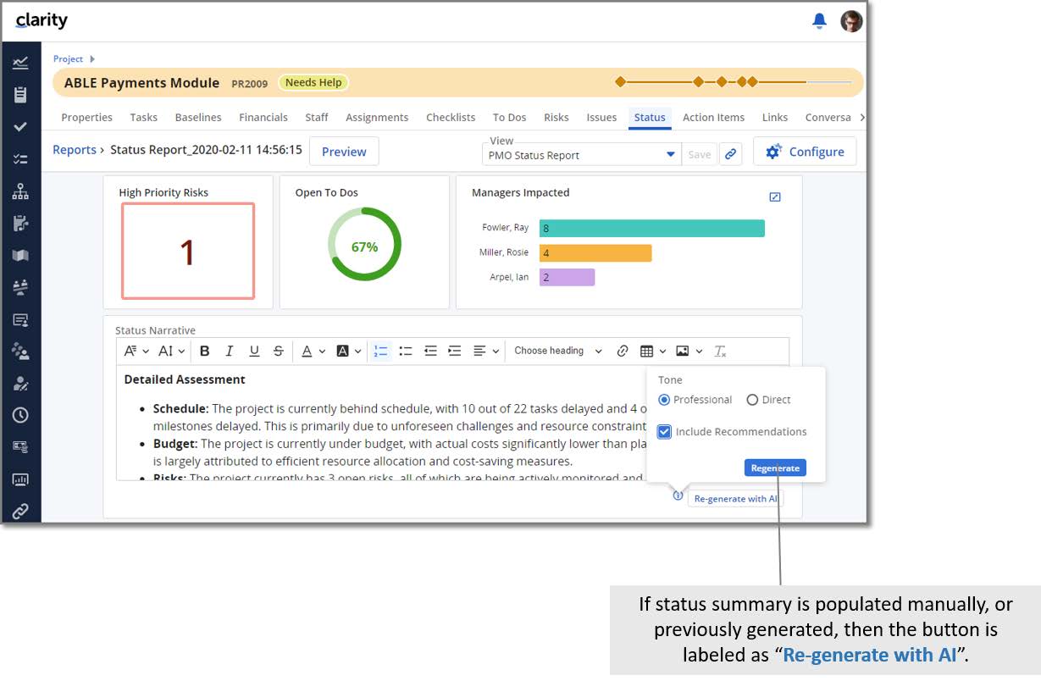1041x681 pixels.
Task: Open the font family dropdown
Action: pyautogui.click(x=136, y=351)
